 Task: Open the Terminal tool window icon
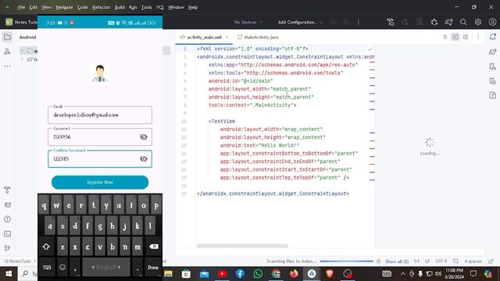point(7,234)
